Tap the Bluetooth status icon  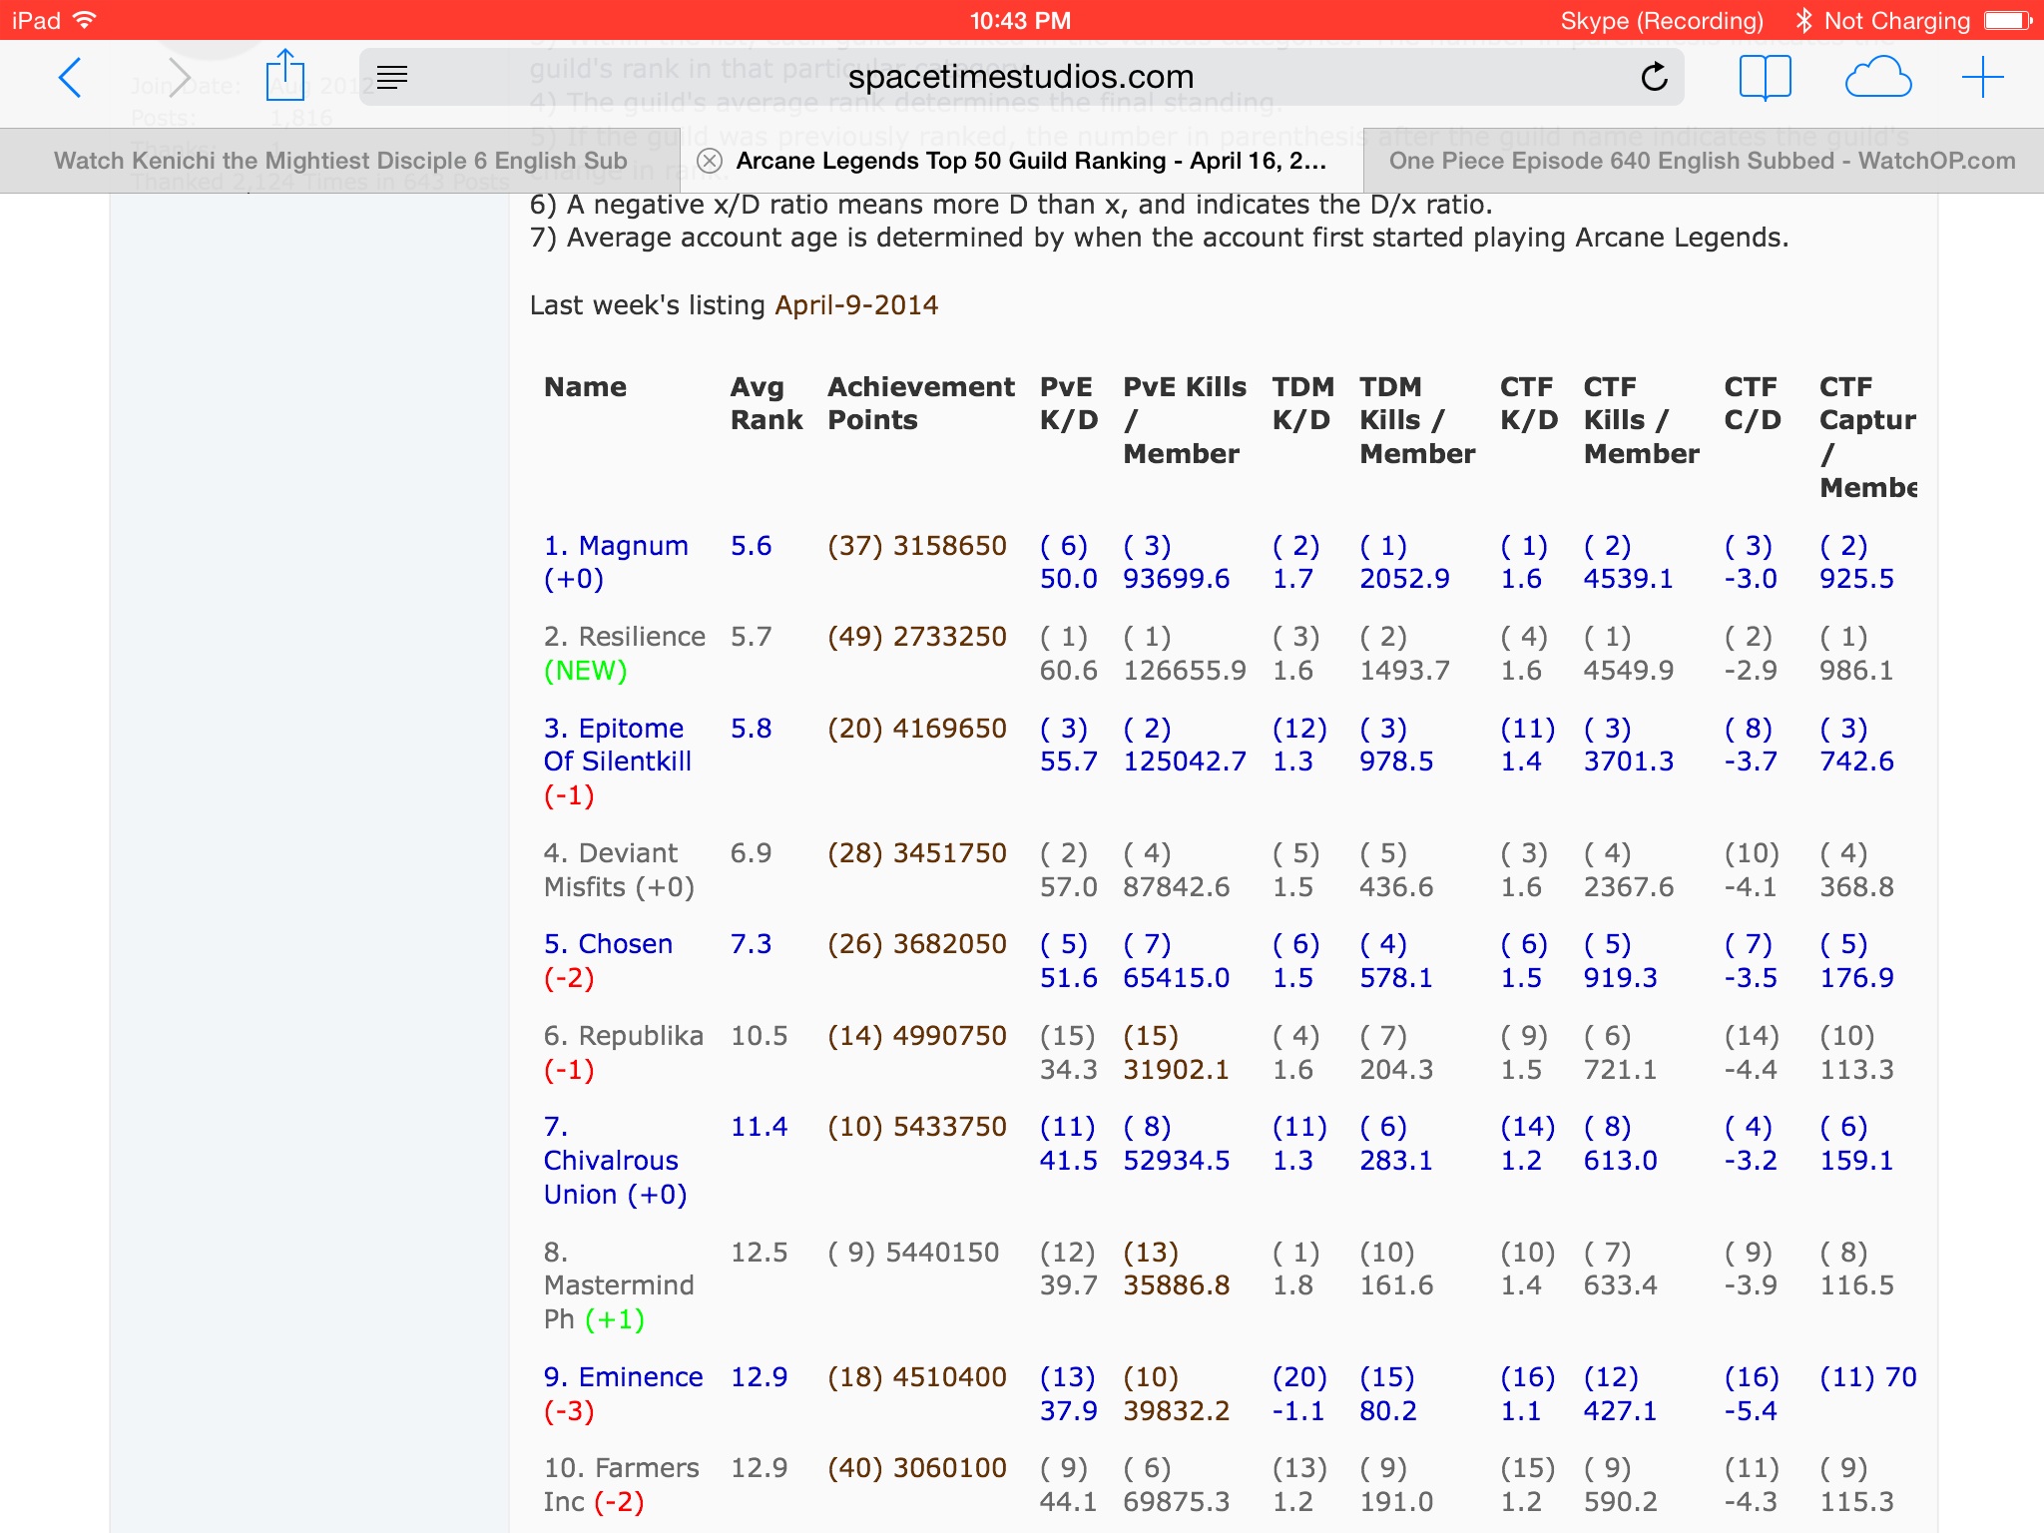(x=1803, y=21)
